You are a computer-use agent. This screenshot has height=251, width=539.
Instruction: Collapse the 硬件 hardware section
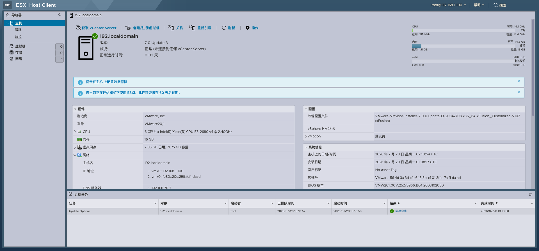[x=75, y=109]
